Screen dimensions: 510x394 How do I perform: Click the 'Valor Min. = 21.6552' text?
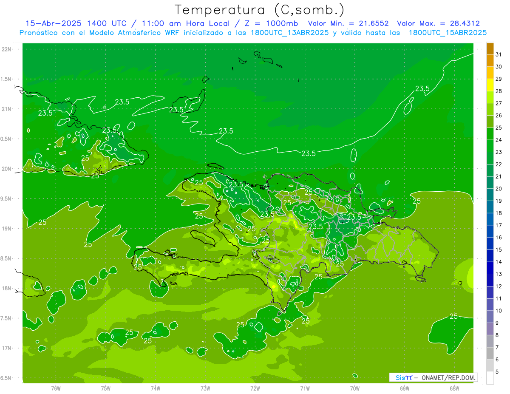tap(348, 23)
